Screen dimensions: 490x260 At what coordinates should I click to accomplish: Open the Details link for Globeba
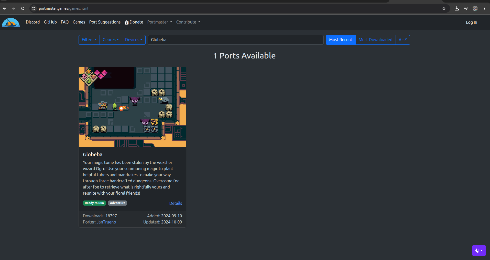176,203
